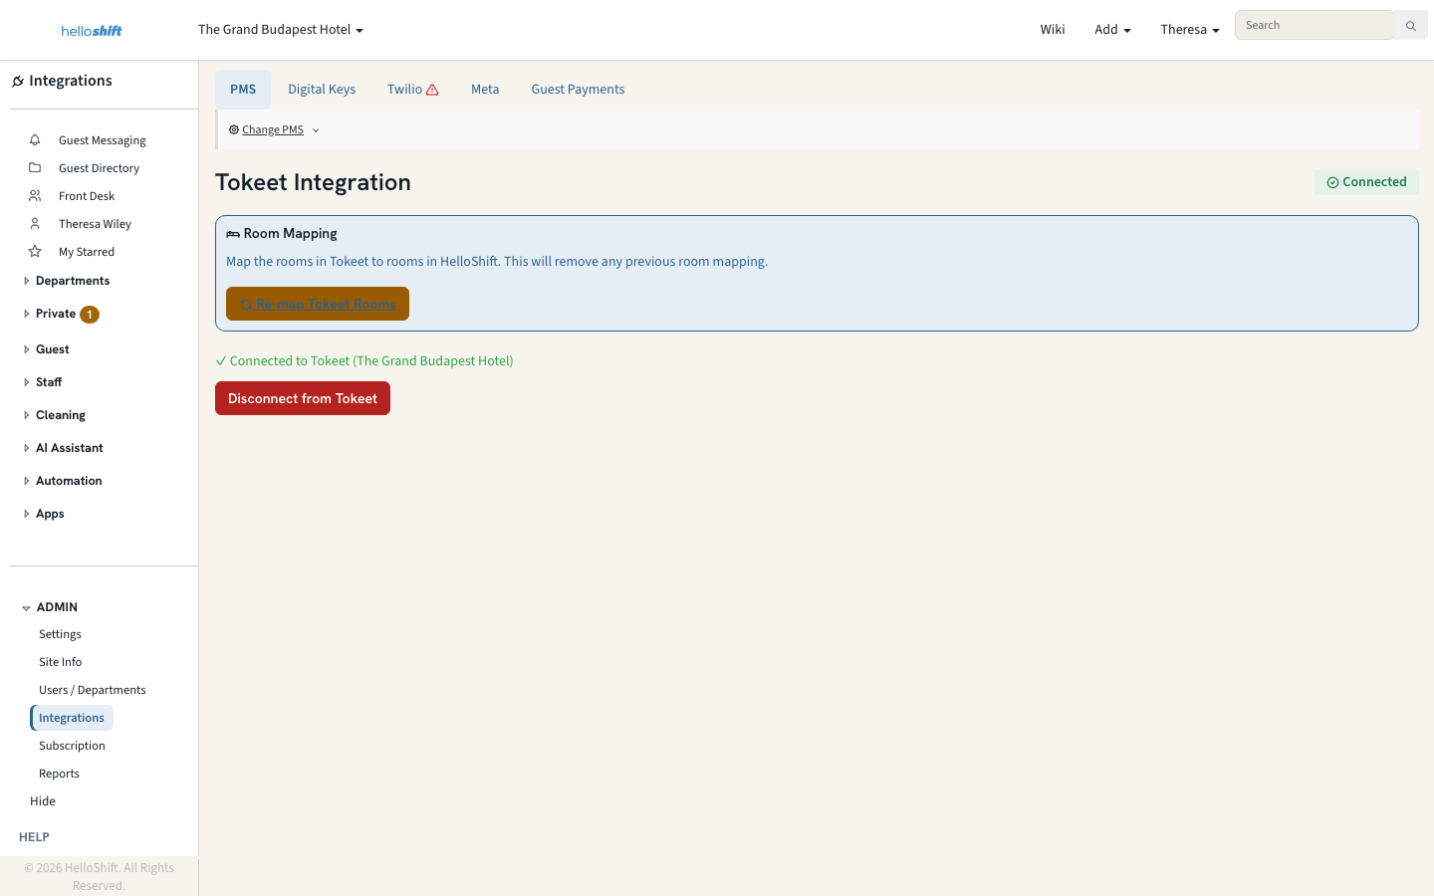Click the bed icon beside Room Mapping
Screen dimensions: 1434x896
(x=233, y=234)
